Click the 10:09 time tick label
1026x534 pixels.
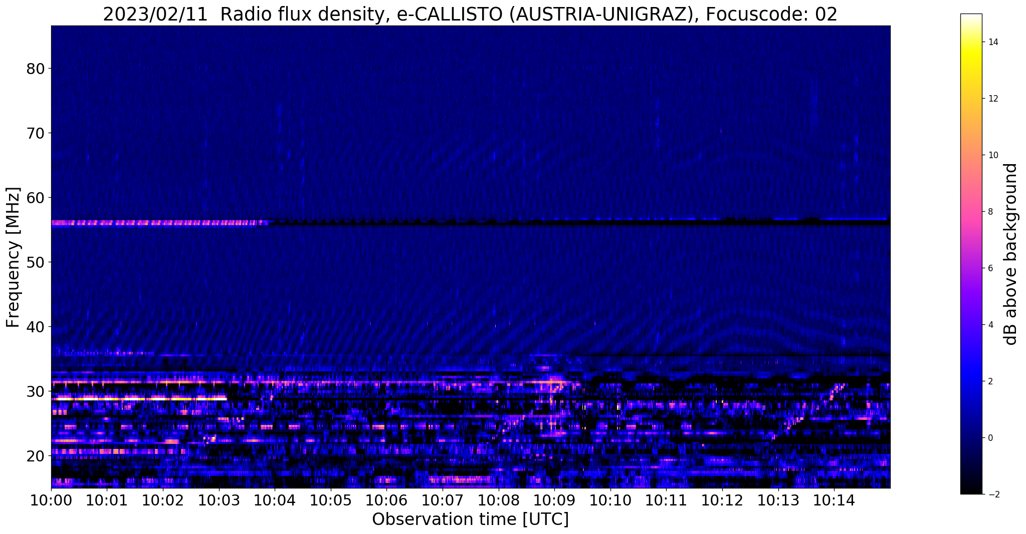(x=554, y=500)
